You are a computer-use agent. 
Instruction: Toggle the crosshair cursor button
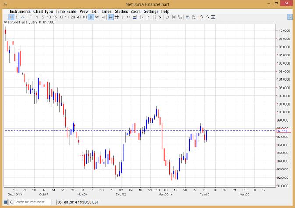[x=110, y=17]
